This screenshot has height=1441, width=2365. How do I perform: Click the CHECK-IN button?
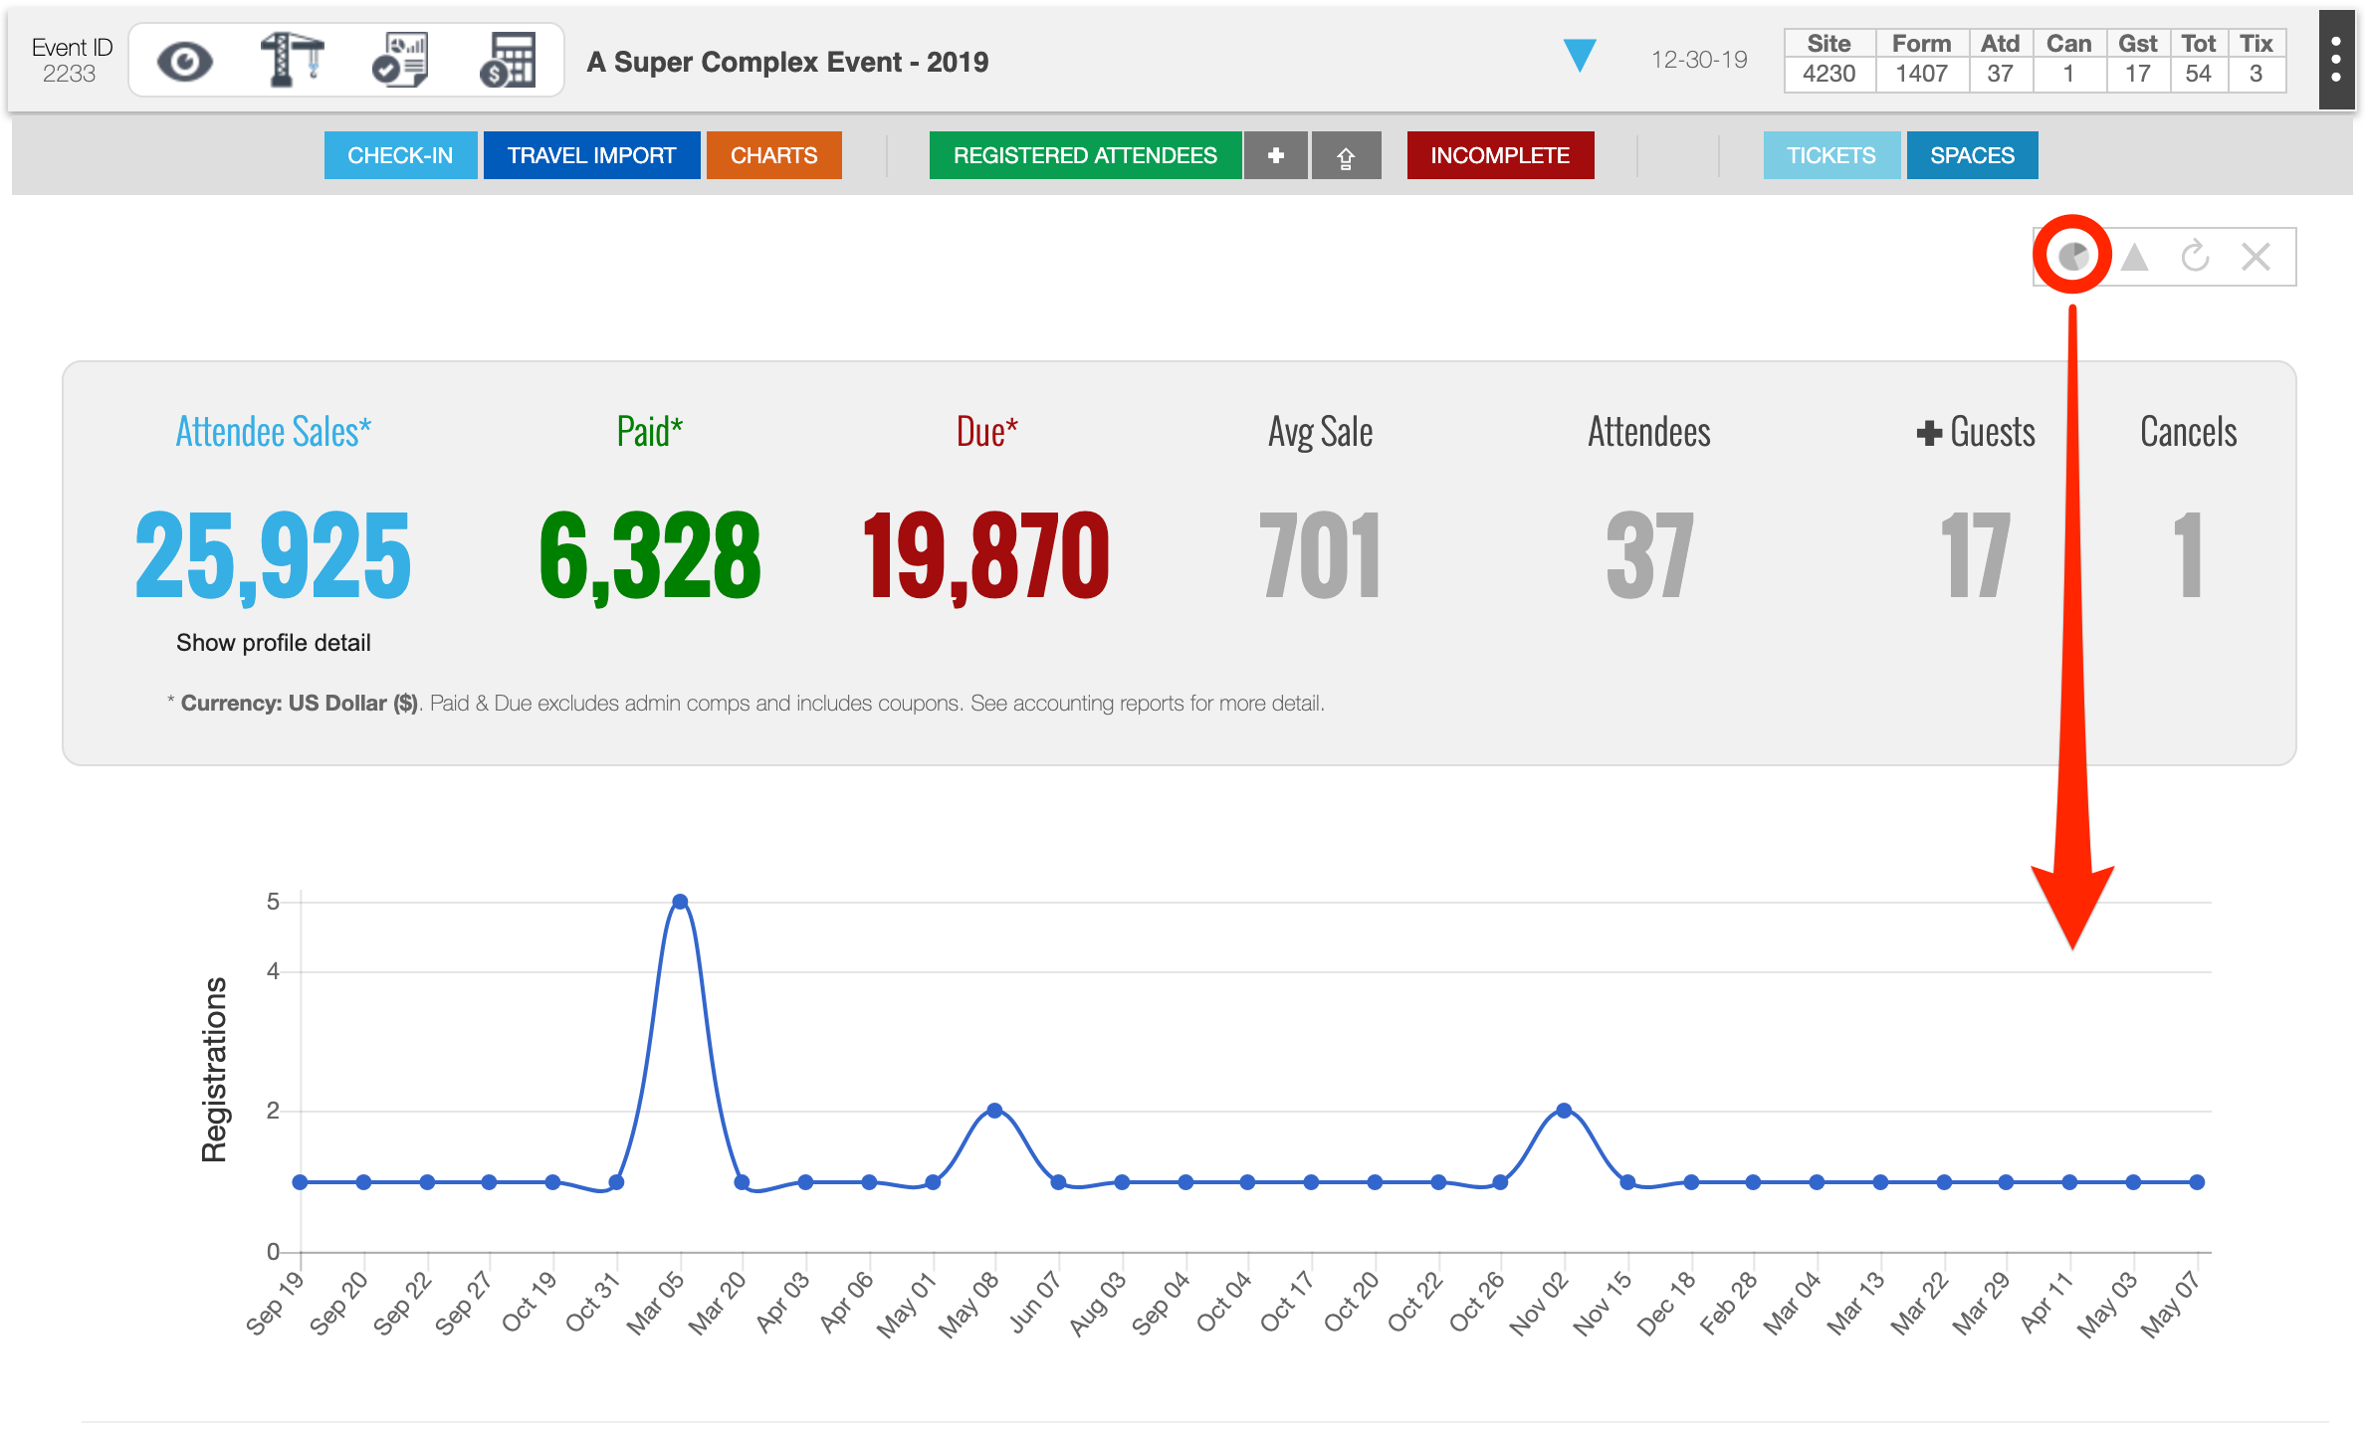(x=400, y=155)
